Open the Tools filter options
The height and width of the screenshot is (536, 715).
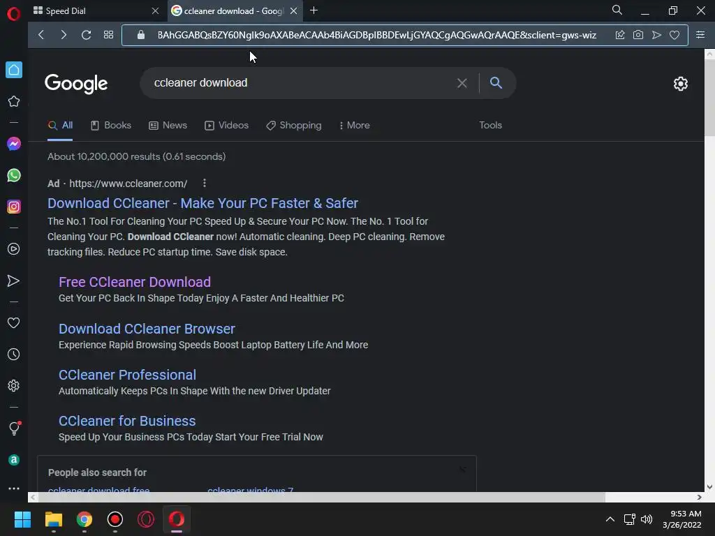tap(490, 126)
